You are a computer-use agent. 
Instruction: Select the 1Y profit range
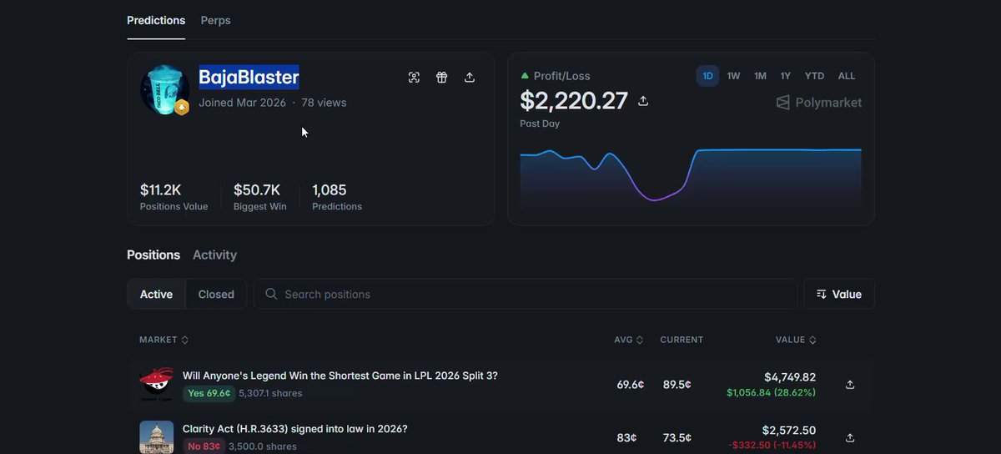(x=786, y=76)
